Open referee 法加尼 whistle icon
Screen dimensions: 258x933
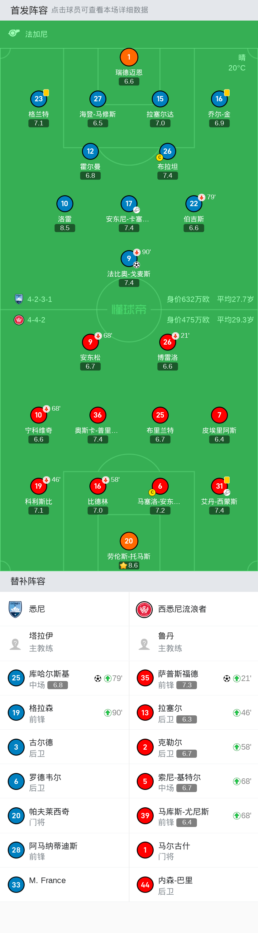pos(14,34)
